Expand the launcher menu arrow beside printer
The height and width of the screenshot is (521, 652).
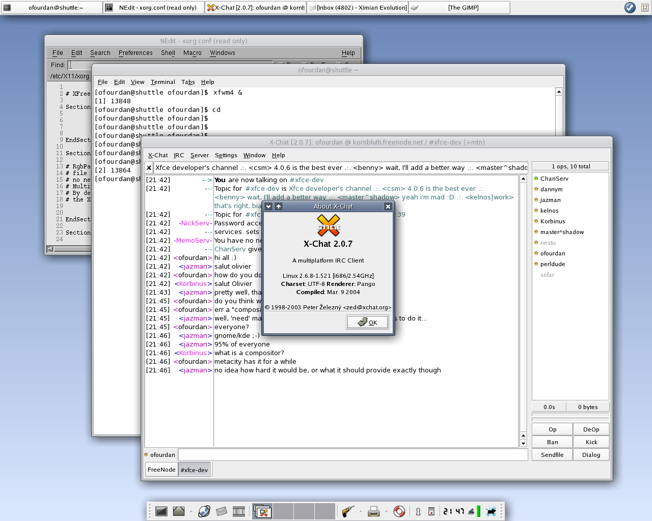386,511
